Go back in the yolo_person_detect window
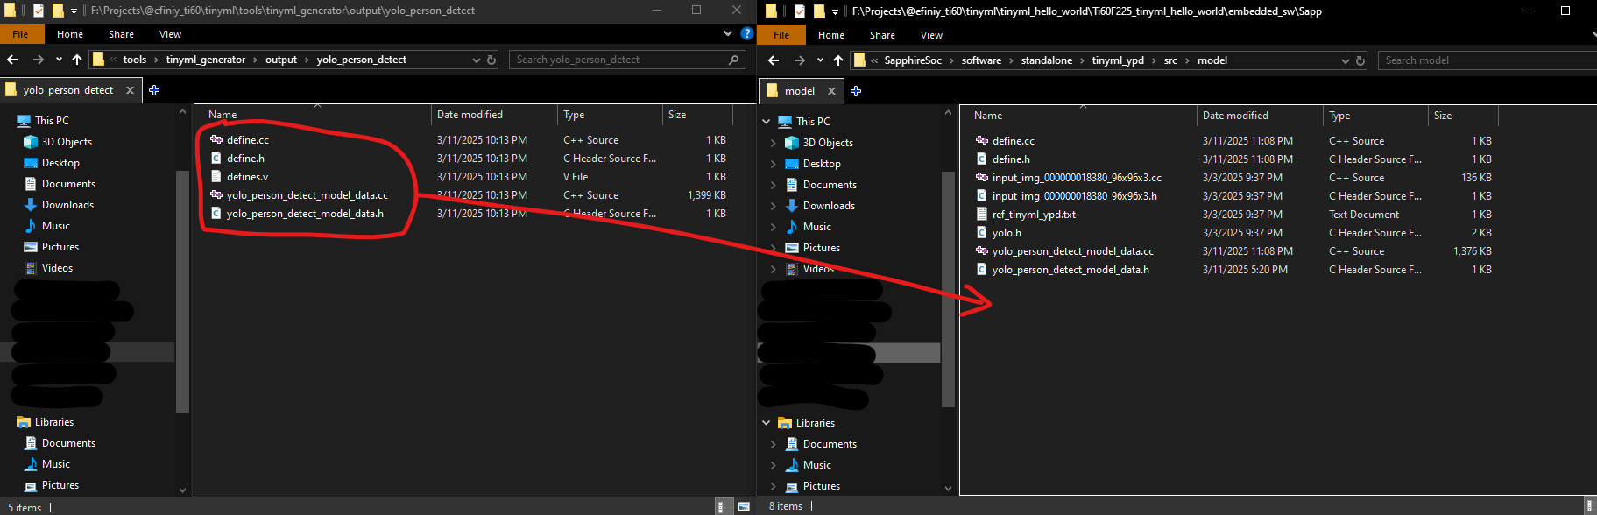1597x515 pixels. click(x=12, y=60)
